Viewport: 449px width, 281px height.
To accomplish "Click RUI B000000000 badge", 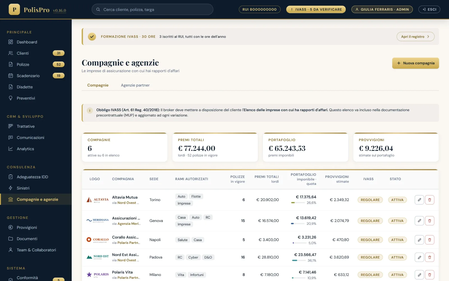I will (260, 9).
